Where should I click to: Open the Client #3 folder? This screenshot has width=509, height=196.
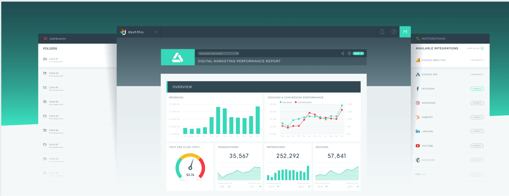77,88
